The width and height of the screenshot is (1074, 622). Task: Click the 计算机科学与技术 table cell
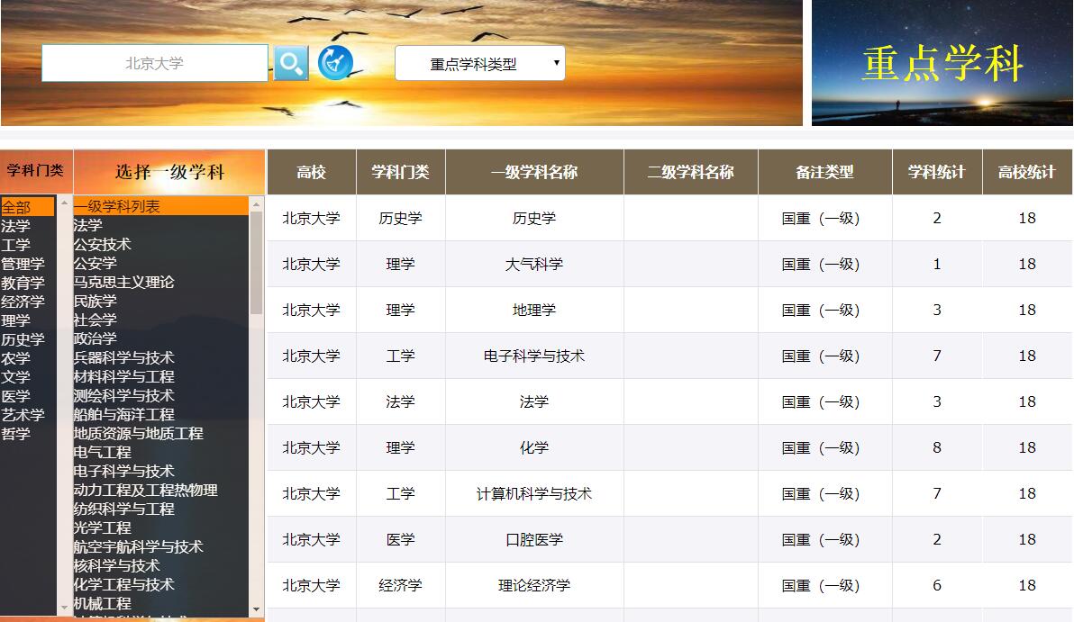coord(533,493)
